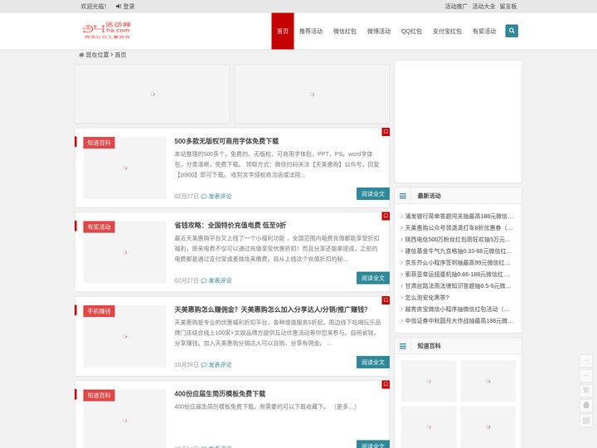Click comment bubble icon on 10月24日 article

tap(204, 365)
